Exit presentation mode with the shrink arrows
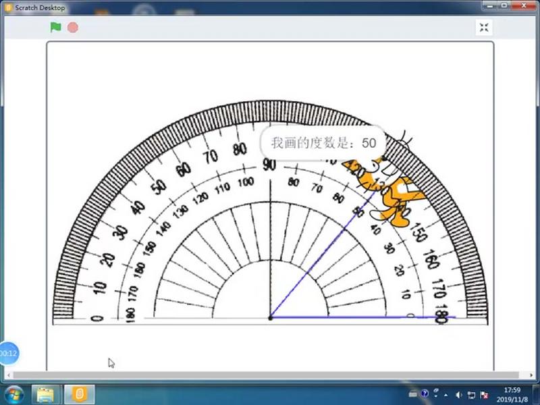 coord(484,28)
